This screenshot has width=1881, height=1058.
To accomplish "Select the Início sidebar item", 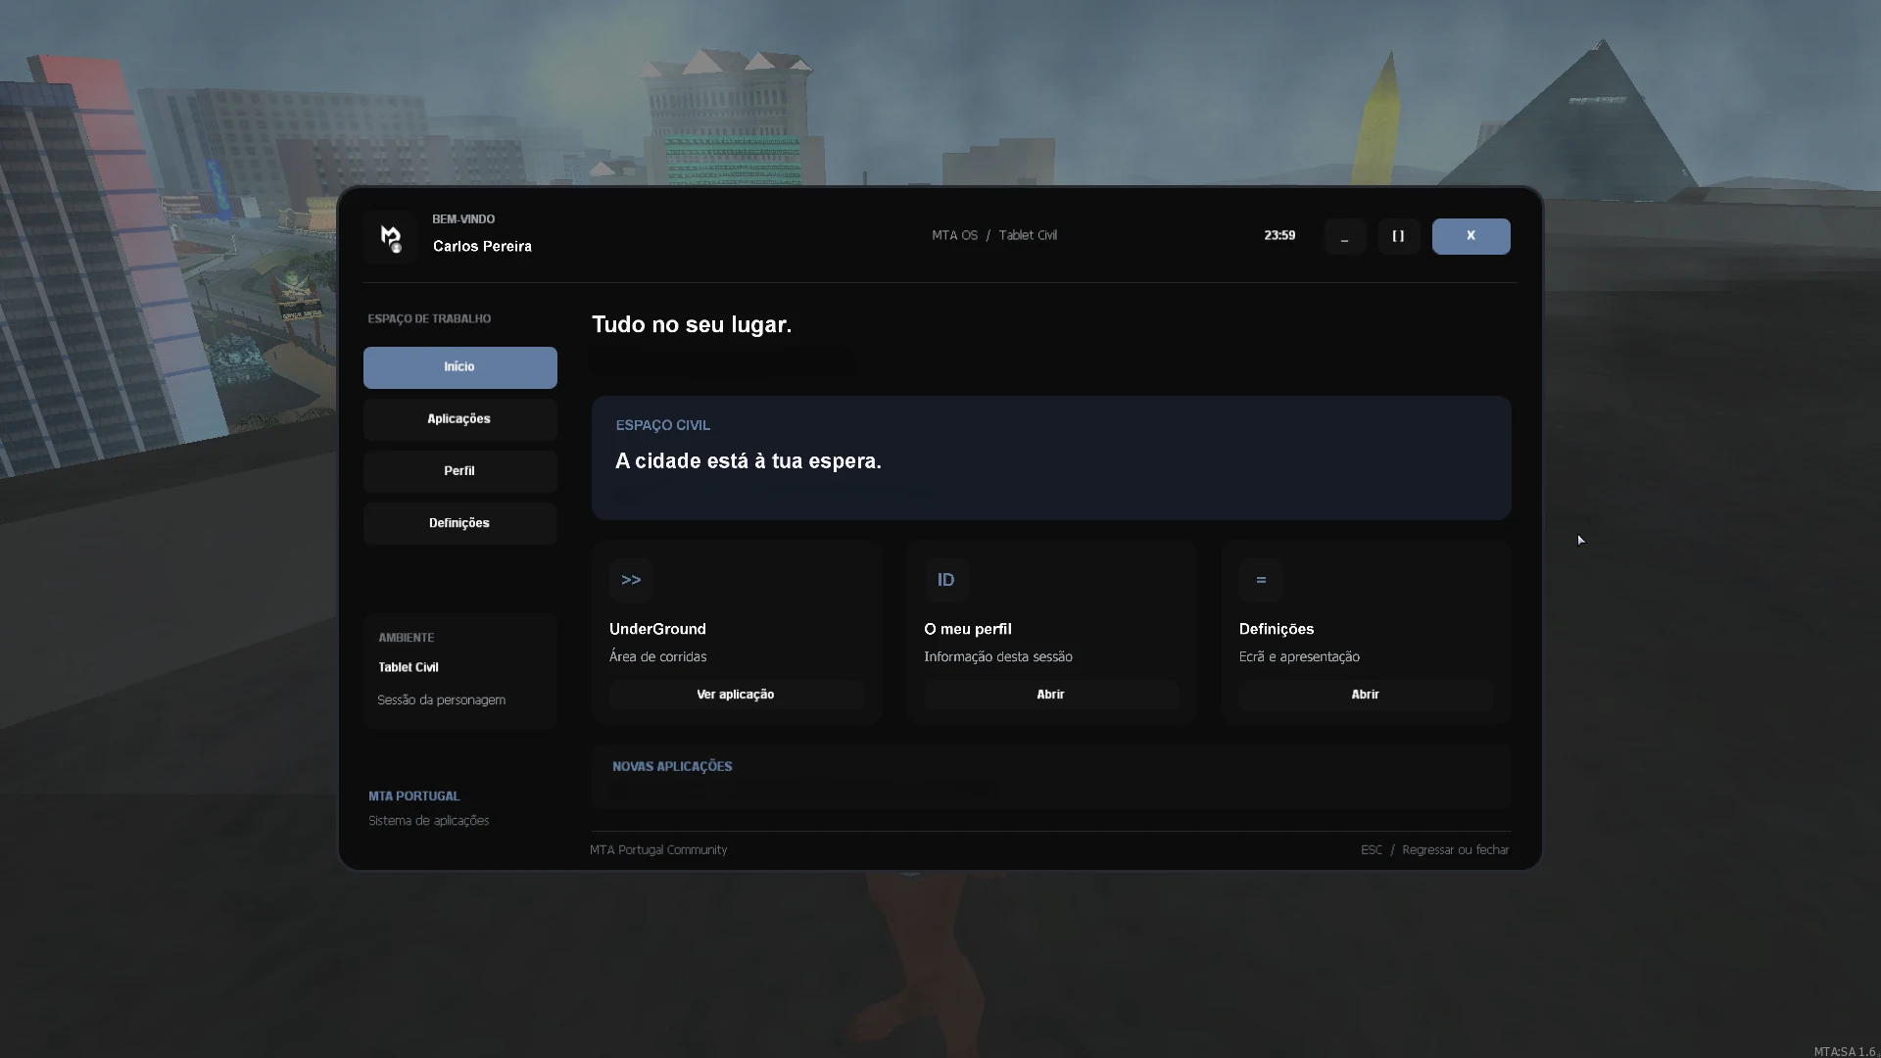I will point(460,367).
